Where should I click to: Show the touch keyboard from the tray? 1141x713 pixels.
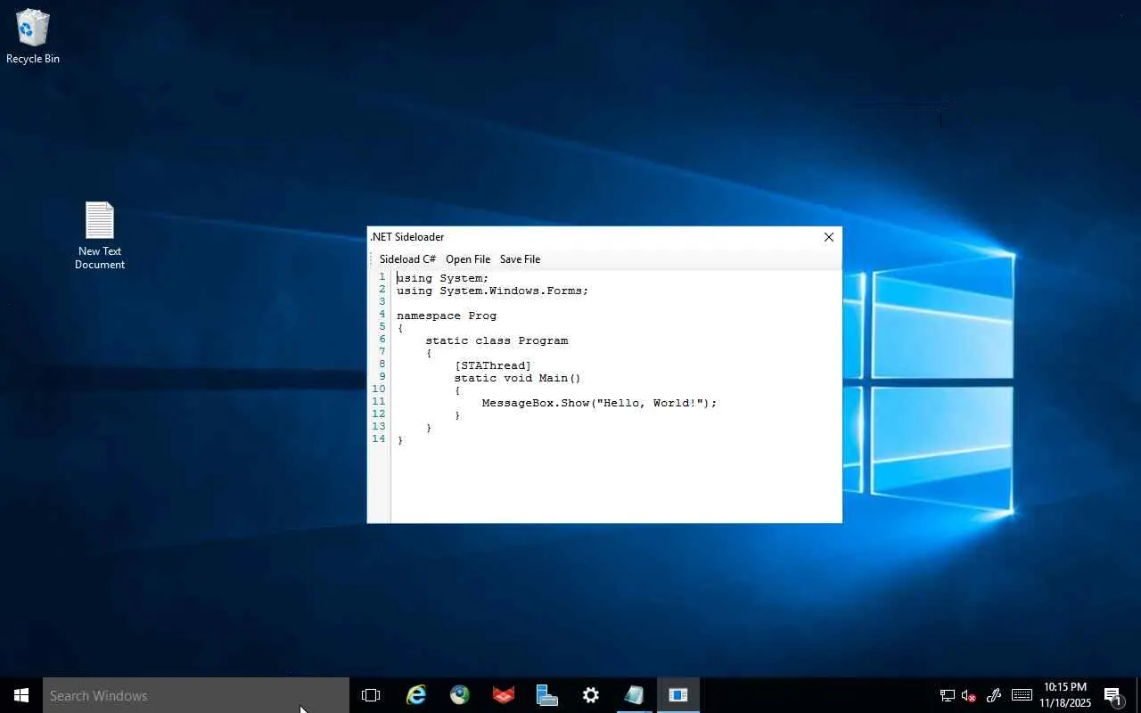[x=1022, y=695]
